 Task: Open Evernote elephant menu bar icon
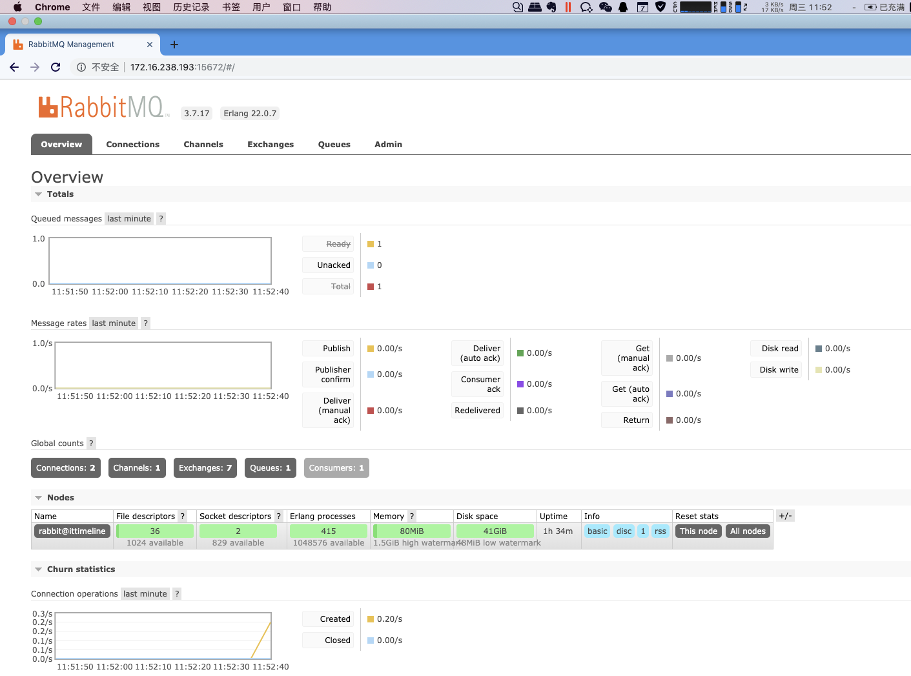pos(551,7)
